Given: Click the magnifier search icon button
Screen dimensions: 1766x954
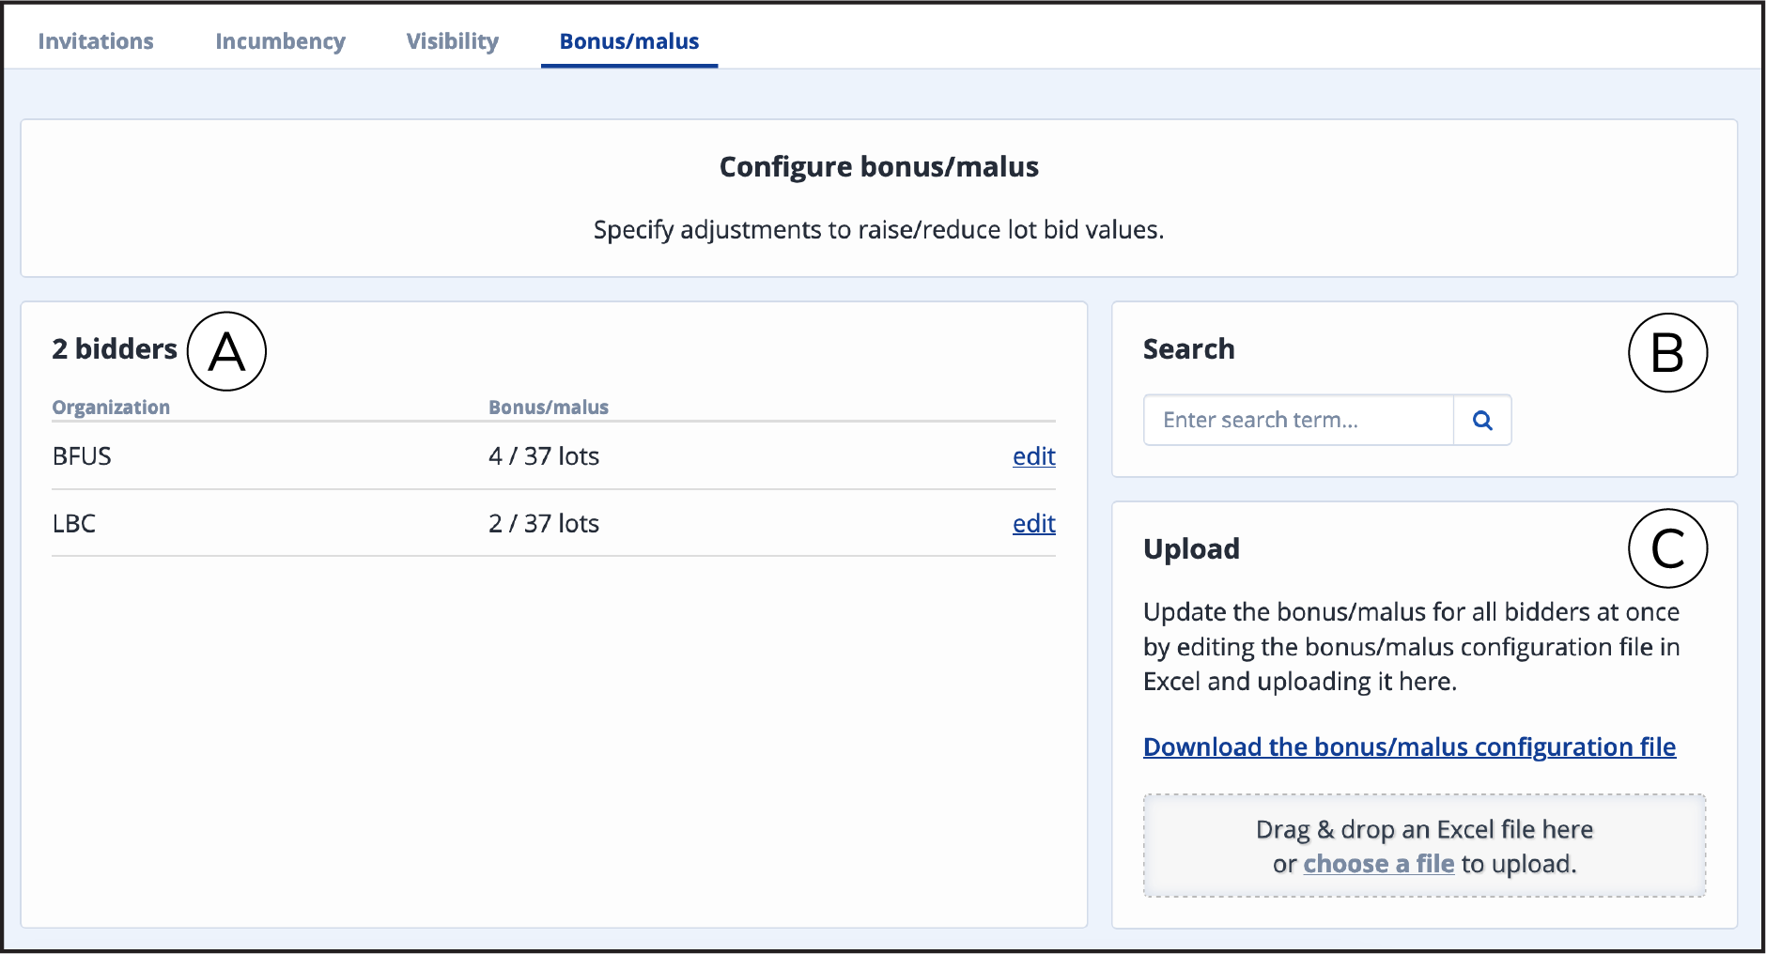Looking at the screenshot, I should point(1482,420).
